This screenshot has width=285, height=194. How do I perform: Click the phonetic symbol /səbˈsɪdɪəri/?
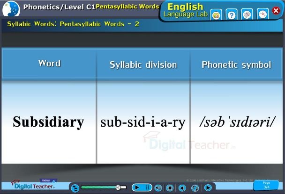pos(237,122)
